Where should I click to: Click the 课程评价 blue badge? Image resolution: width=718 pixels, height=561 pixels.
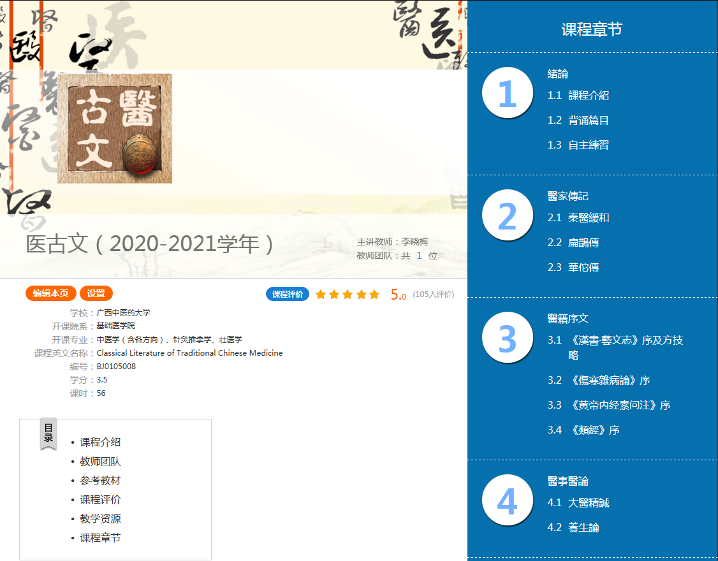288,295
